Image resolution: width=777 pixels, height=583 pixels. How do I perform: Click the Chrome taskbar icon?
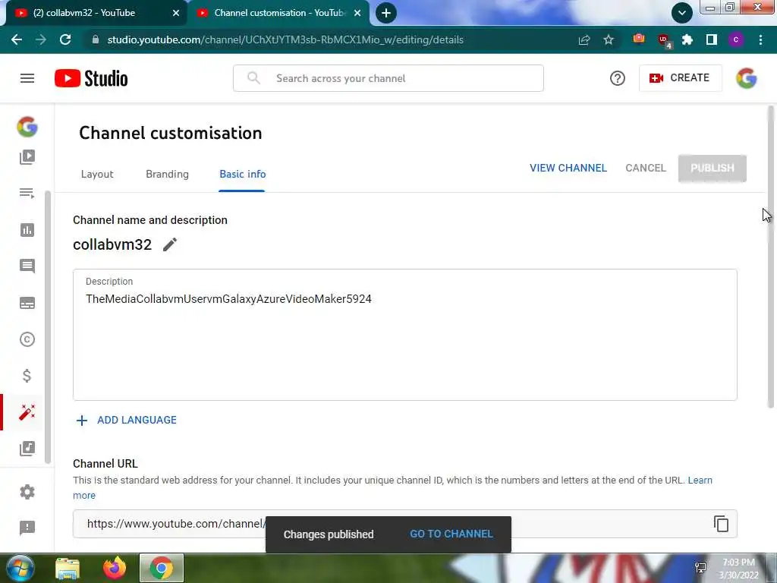pos(162,568)
